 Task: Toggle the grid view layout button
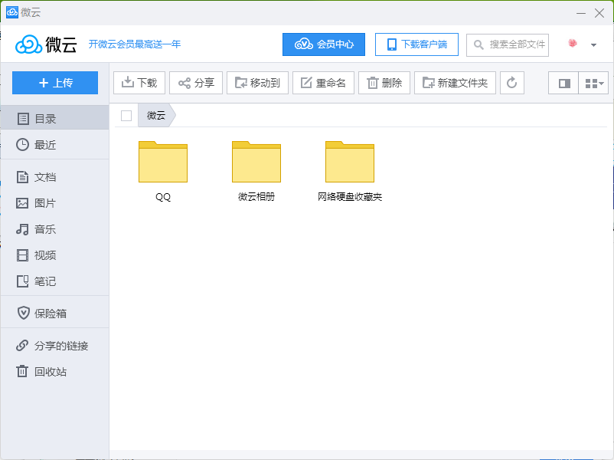pos(589,82)
